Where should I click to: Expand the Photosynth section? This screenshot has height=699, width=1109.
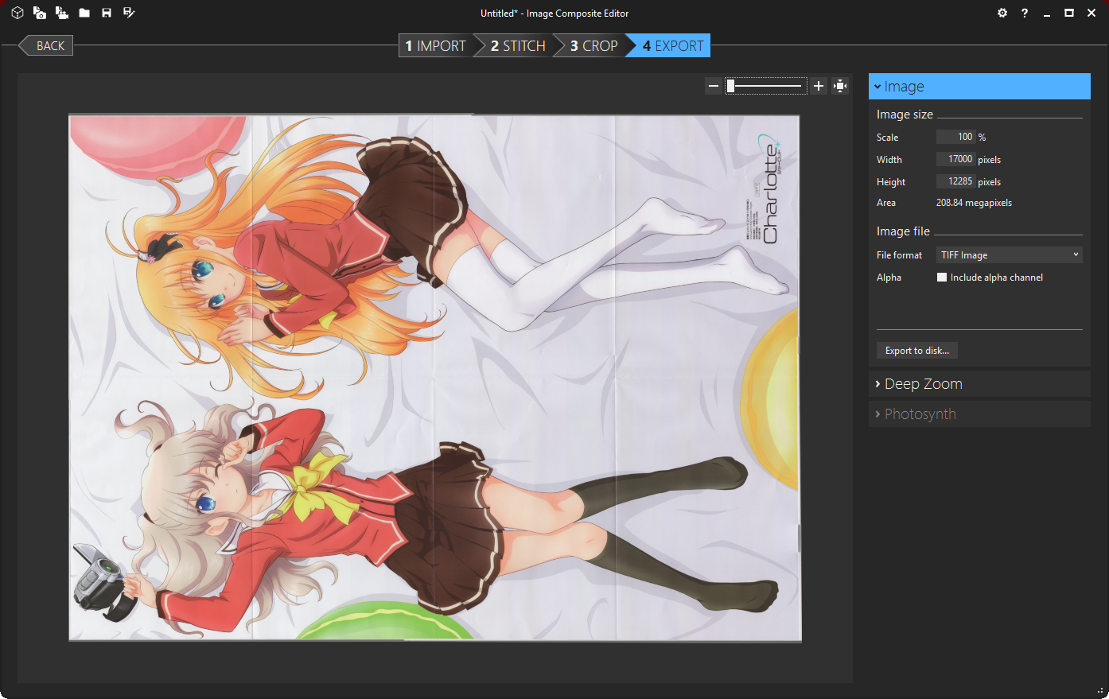979,414
